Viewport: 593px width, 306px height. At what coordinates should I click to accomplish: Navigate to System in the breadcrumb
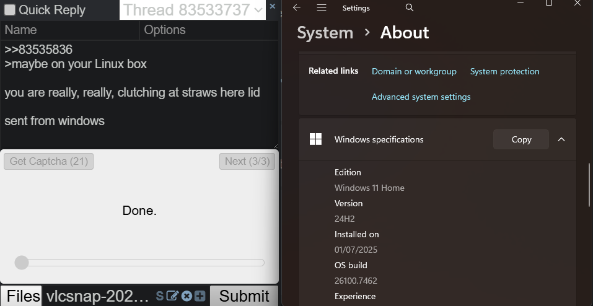[325, 33]
